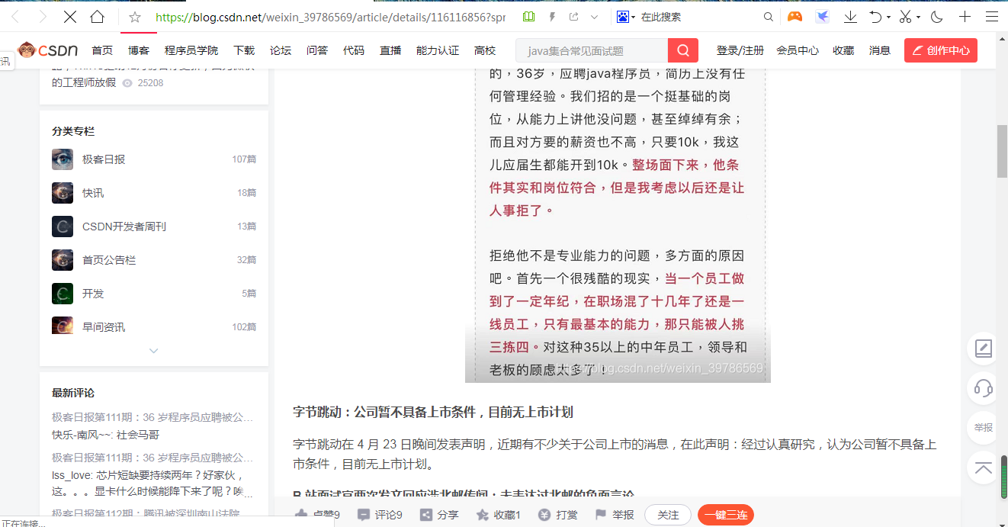Go back with the browser back arrow

[15, 17]
